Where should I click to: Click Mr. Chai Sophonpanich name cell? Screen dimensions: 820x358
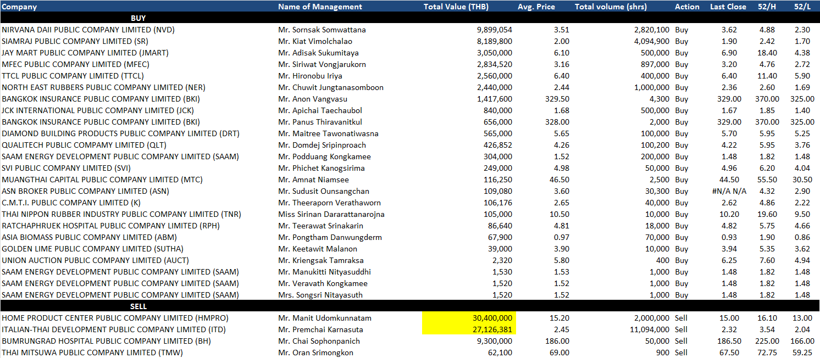click(319, 341)
